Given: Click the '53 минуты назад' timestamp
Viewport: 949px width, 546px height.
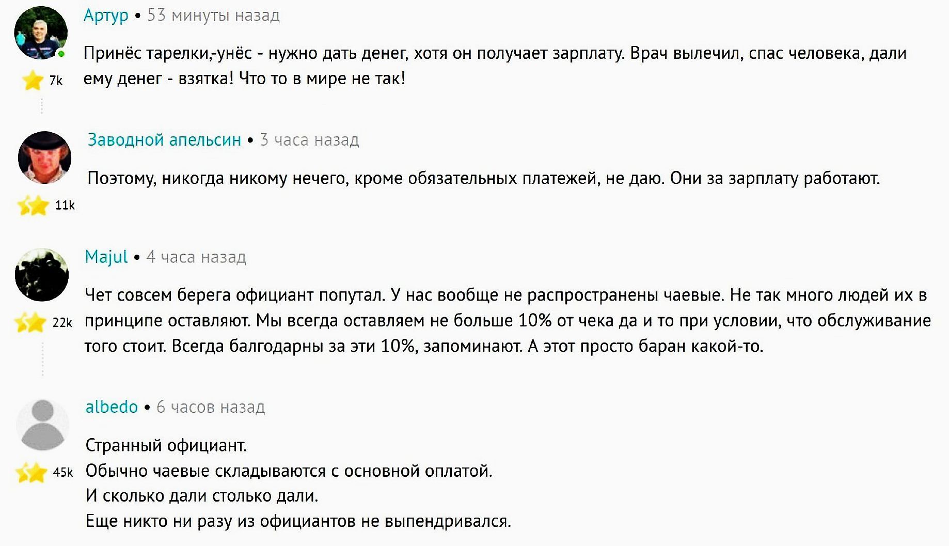Looking at the screenshot, I should [213, 15].
